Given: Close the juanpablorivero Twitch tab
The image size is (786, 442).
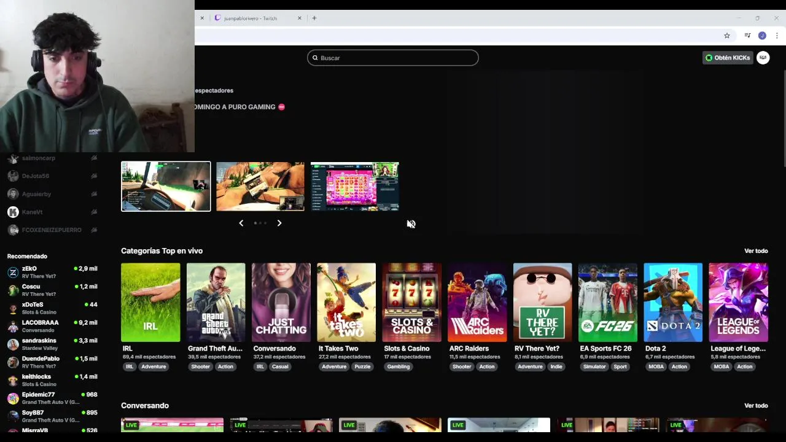Looking at the screenshot, I should (300, 18).
